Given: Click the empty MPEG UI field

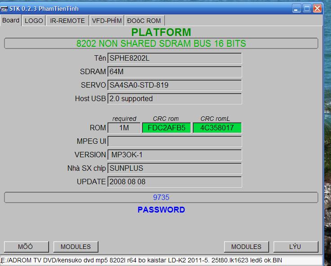Looking at the screenshot, I should tap(175, 141).
